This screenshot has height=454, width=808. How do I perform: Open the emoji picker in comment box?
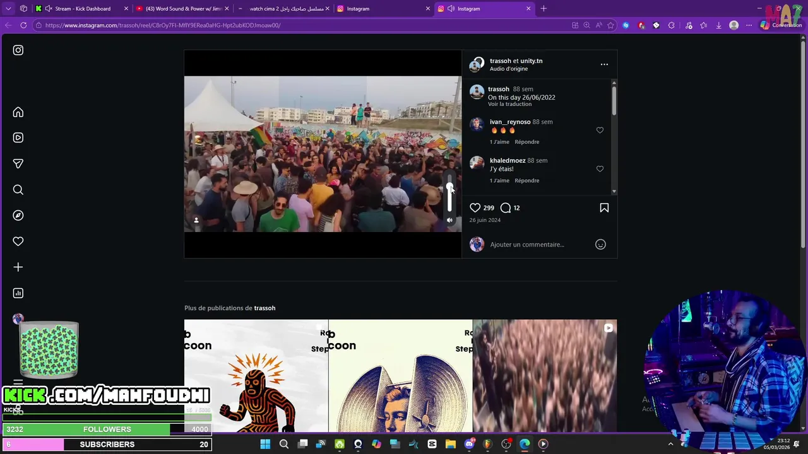[600, 245]
